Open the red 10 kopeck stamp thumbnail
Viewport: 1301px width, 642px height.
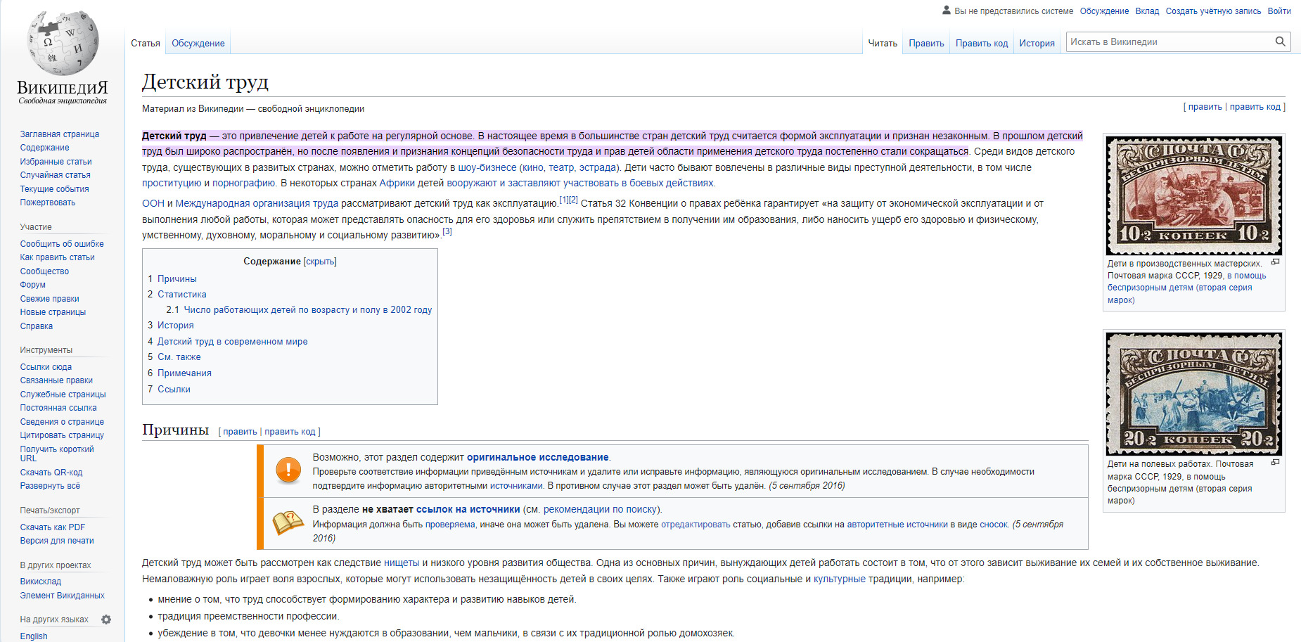(1193, 195)
